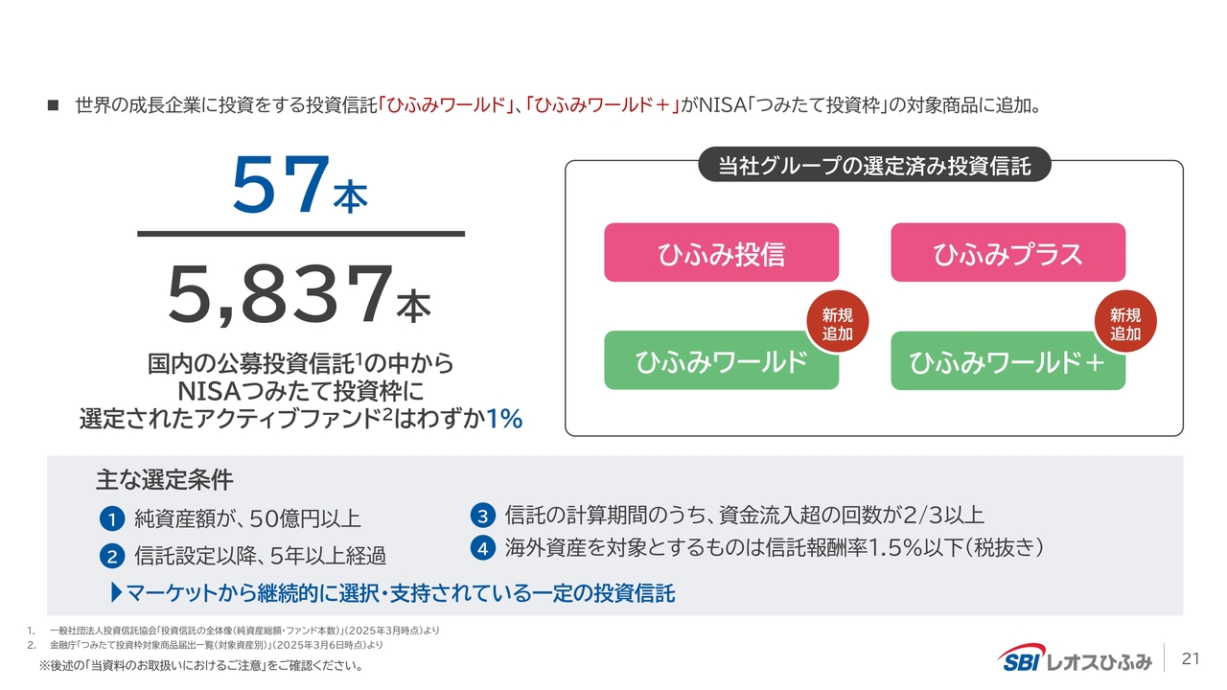Image resolution: width=1227 pixels, height=690 pixels.
Task: Click the blue triangle arrow before マーケット
Action: [x=117, y=593]
